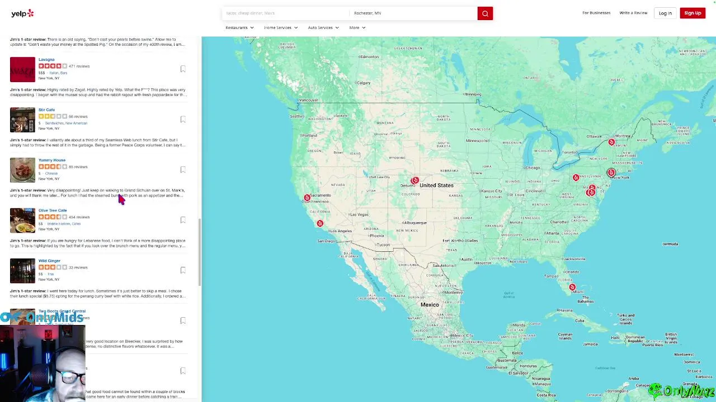The width and height of the screenshot is (716, 402).
Task: Click Olive Tree Cafe's '454 reviews' count
Action: click(79, 217)
